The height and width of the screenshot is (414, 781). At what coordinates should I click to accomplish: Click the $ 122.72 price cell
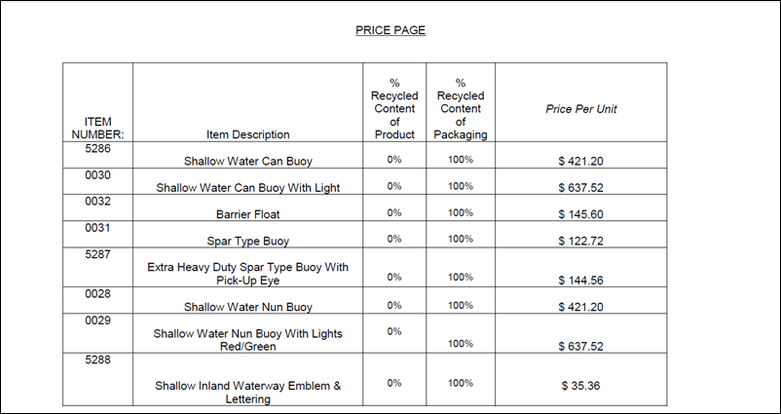(580, 240)
